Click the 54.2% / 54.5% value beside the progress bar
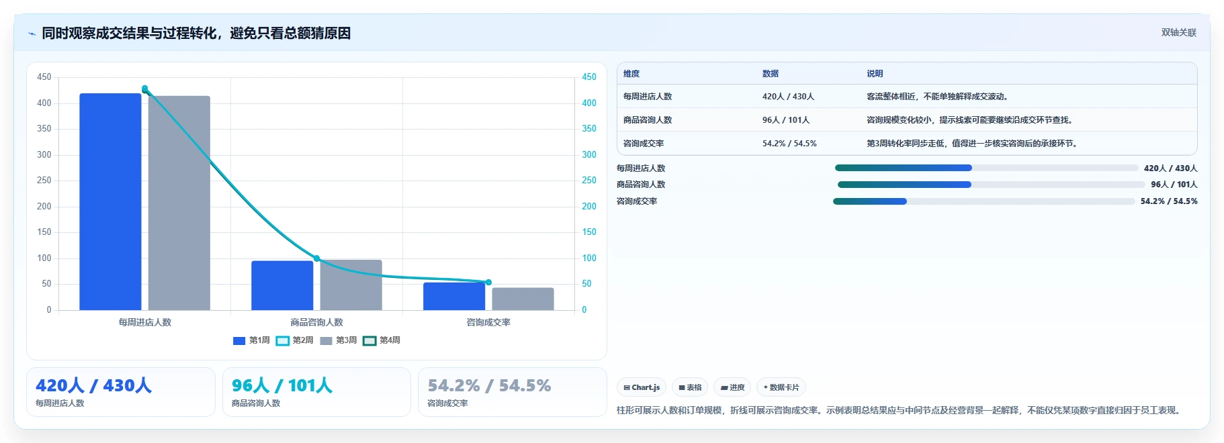The image size is (1224, 443). pos(1169,201)
